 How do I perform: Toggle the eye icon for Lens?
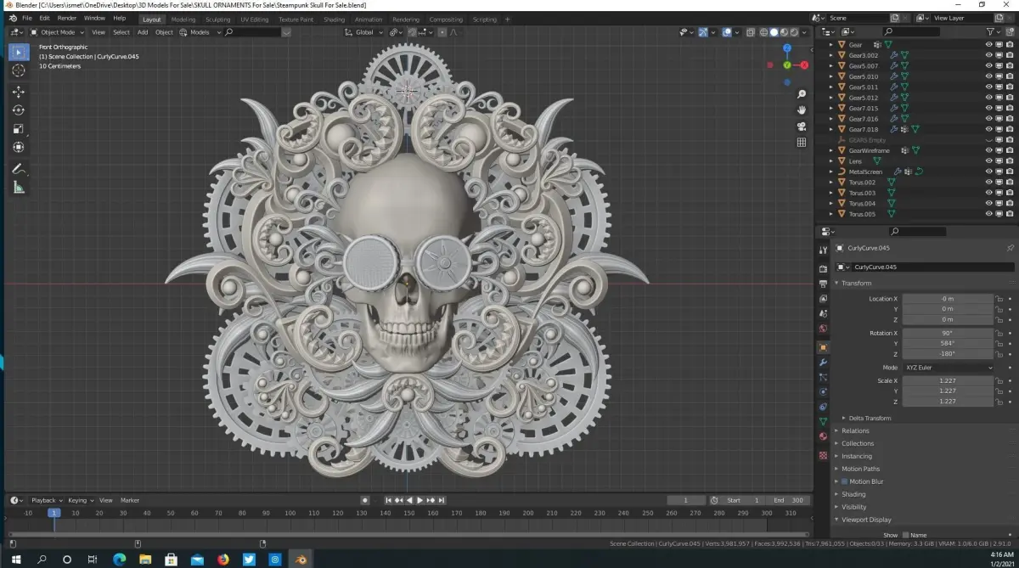click(988, 160)
